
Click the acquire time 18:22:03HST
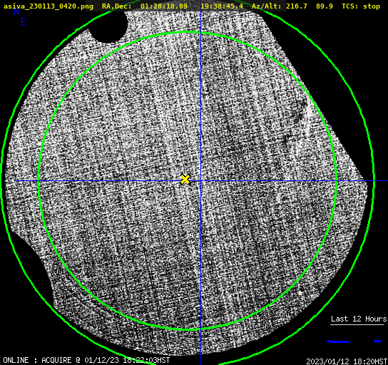point(146,360)
